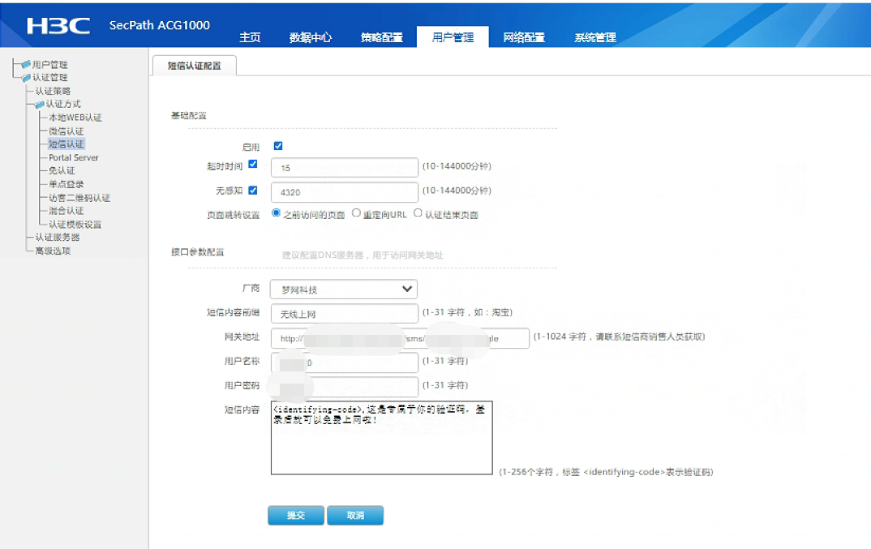Click the 用户密码 input field
871x549 pixels.
coord(345,386)
